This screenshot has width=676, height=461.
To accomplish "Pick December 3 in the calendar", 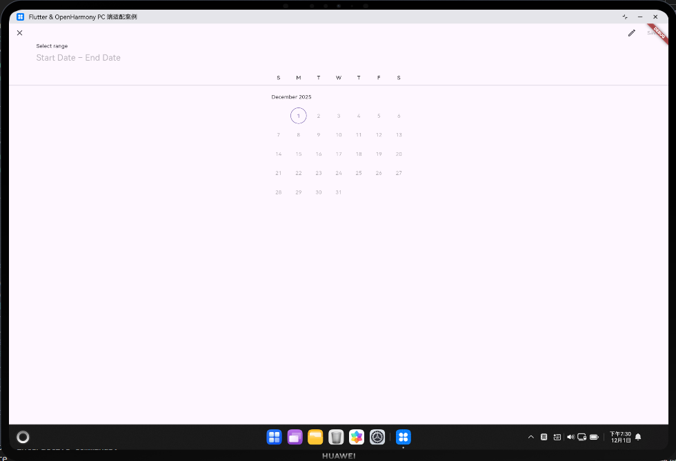I will pyautogui.click(x=339, y=116).
